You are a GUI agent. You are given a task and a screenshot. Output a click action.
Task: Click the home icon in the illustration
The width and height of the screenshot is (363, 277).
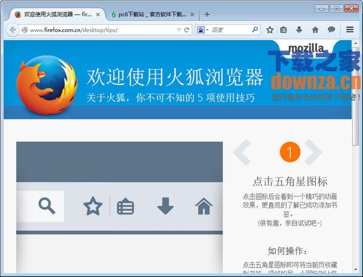pyautogui.click(x=204, y=206)
